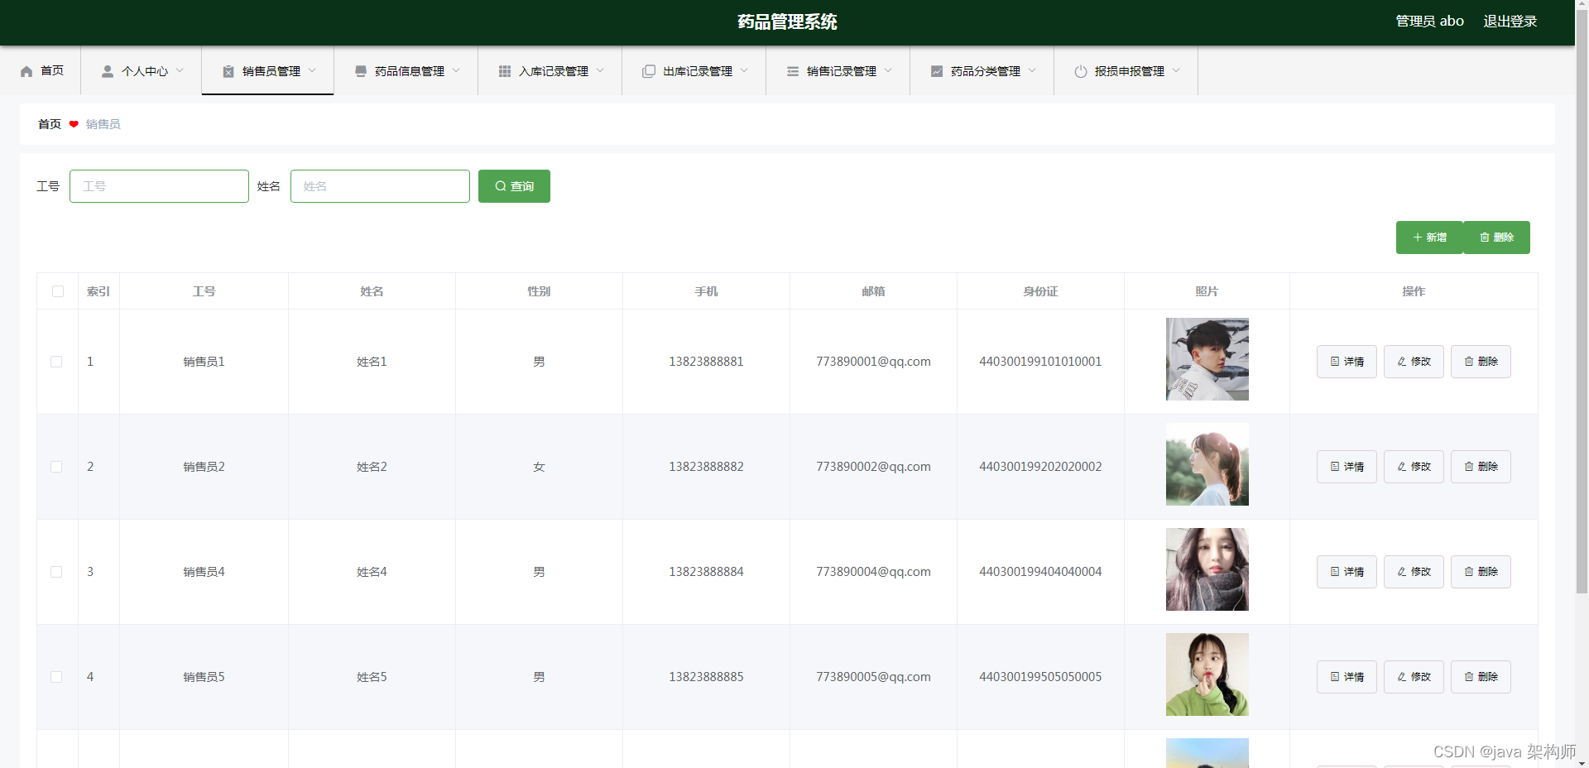Click the chart icon beside 药品分类管理
This screenshot has height=768, width=1589.
937,71
